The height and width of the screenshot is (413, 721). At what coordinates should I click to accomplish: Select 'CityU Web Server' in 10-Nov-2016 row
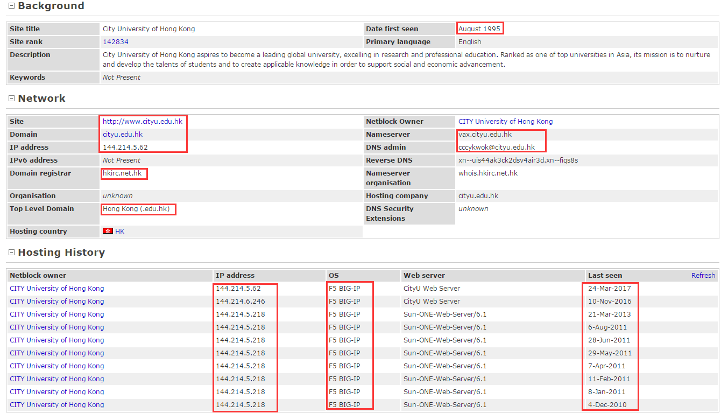432,302
